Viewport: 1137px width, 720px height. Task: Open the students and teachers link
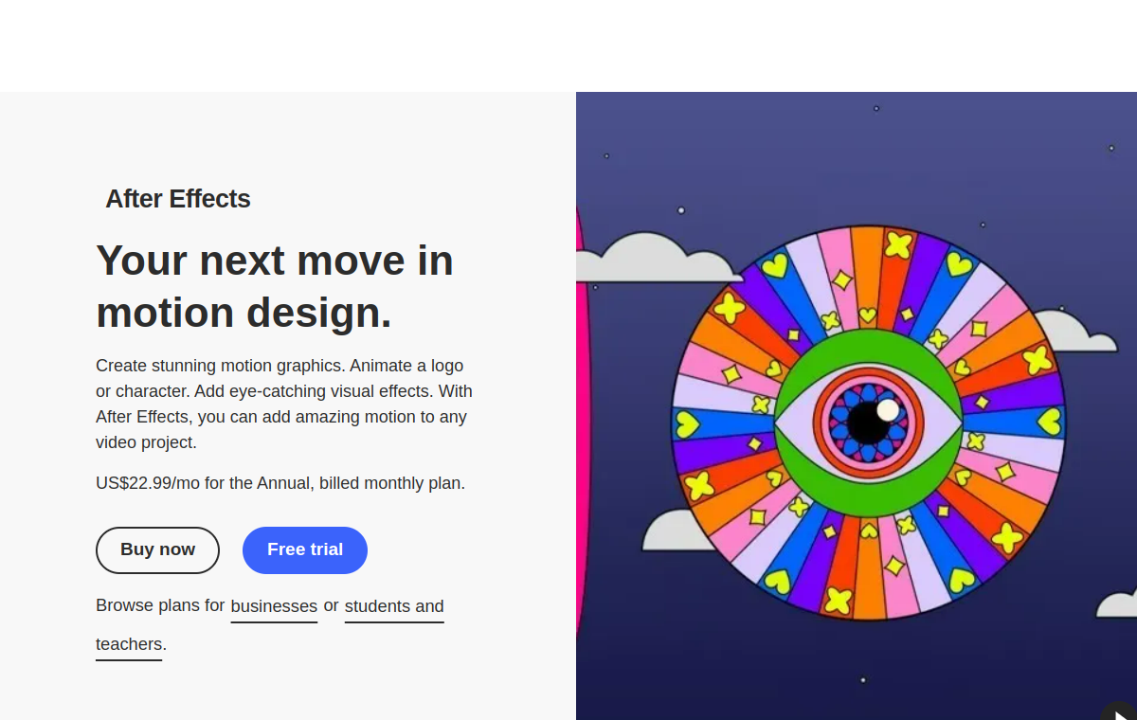pos(394,606)
